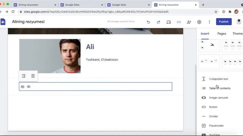Select the Ali link in table of contents
This screenshot has width=243, height=136.
(22, 87)
